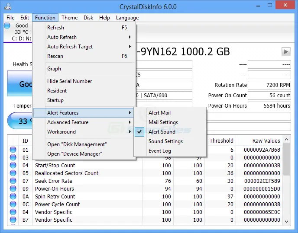The image size is (298, 233).
Task: Click the next disk arrow button
Action: click(286, 51)
